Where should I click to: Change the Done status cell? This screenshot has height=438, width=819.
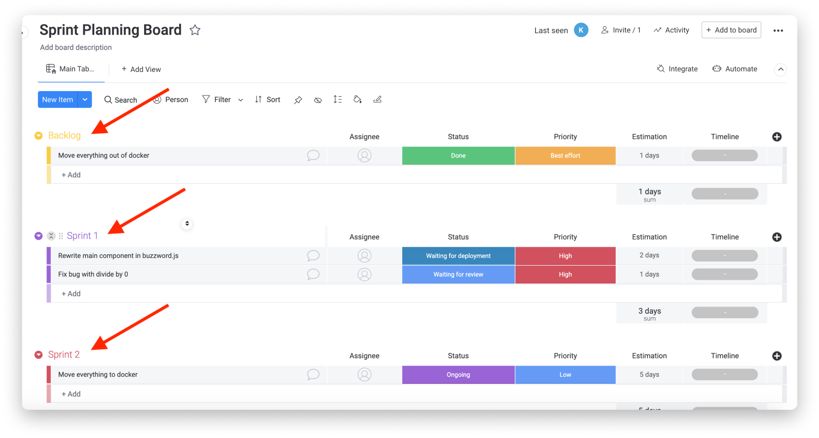[458, 156]
